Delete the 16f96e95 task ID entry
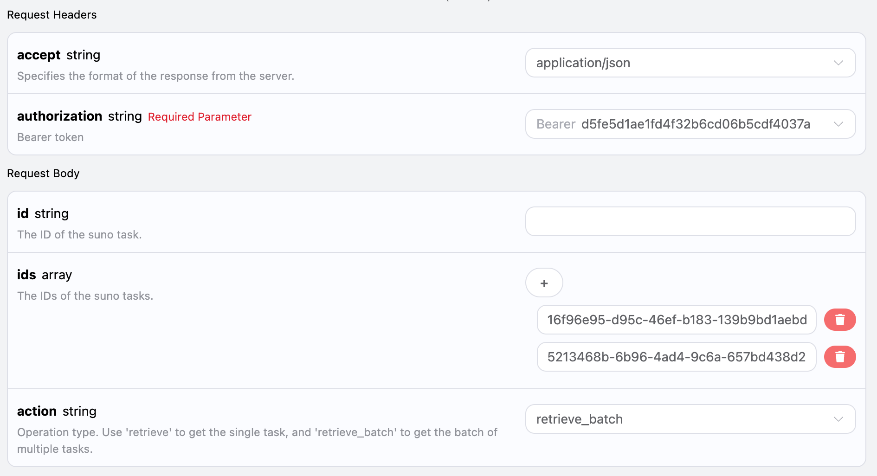 (839, 320)
